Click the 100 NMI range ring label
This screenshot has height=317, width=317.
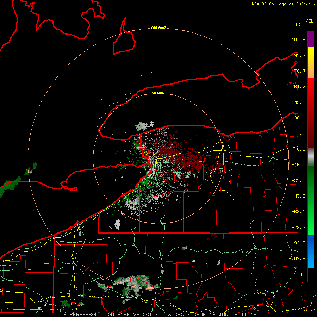point(158,28)
